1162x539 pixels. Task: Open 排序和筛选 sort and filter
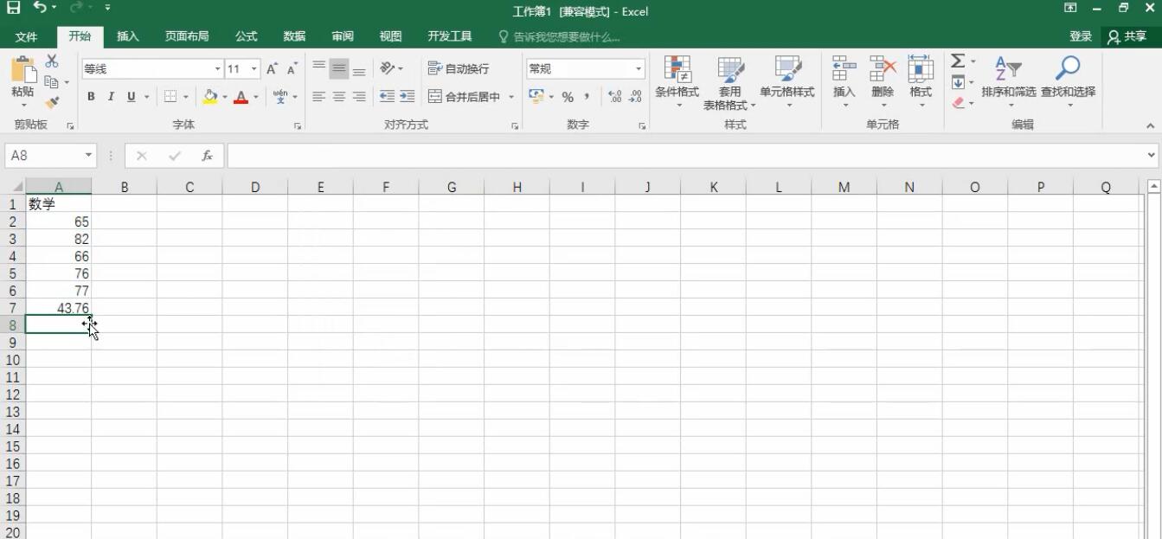(1008, 82)
